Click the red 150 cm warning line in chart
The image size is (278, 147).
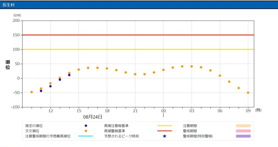pos(138,35)
